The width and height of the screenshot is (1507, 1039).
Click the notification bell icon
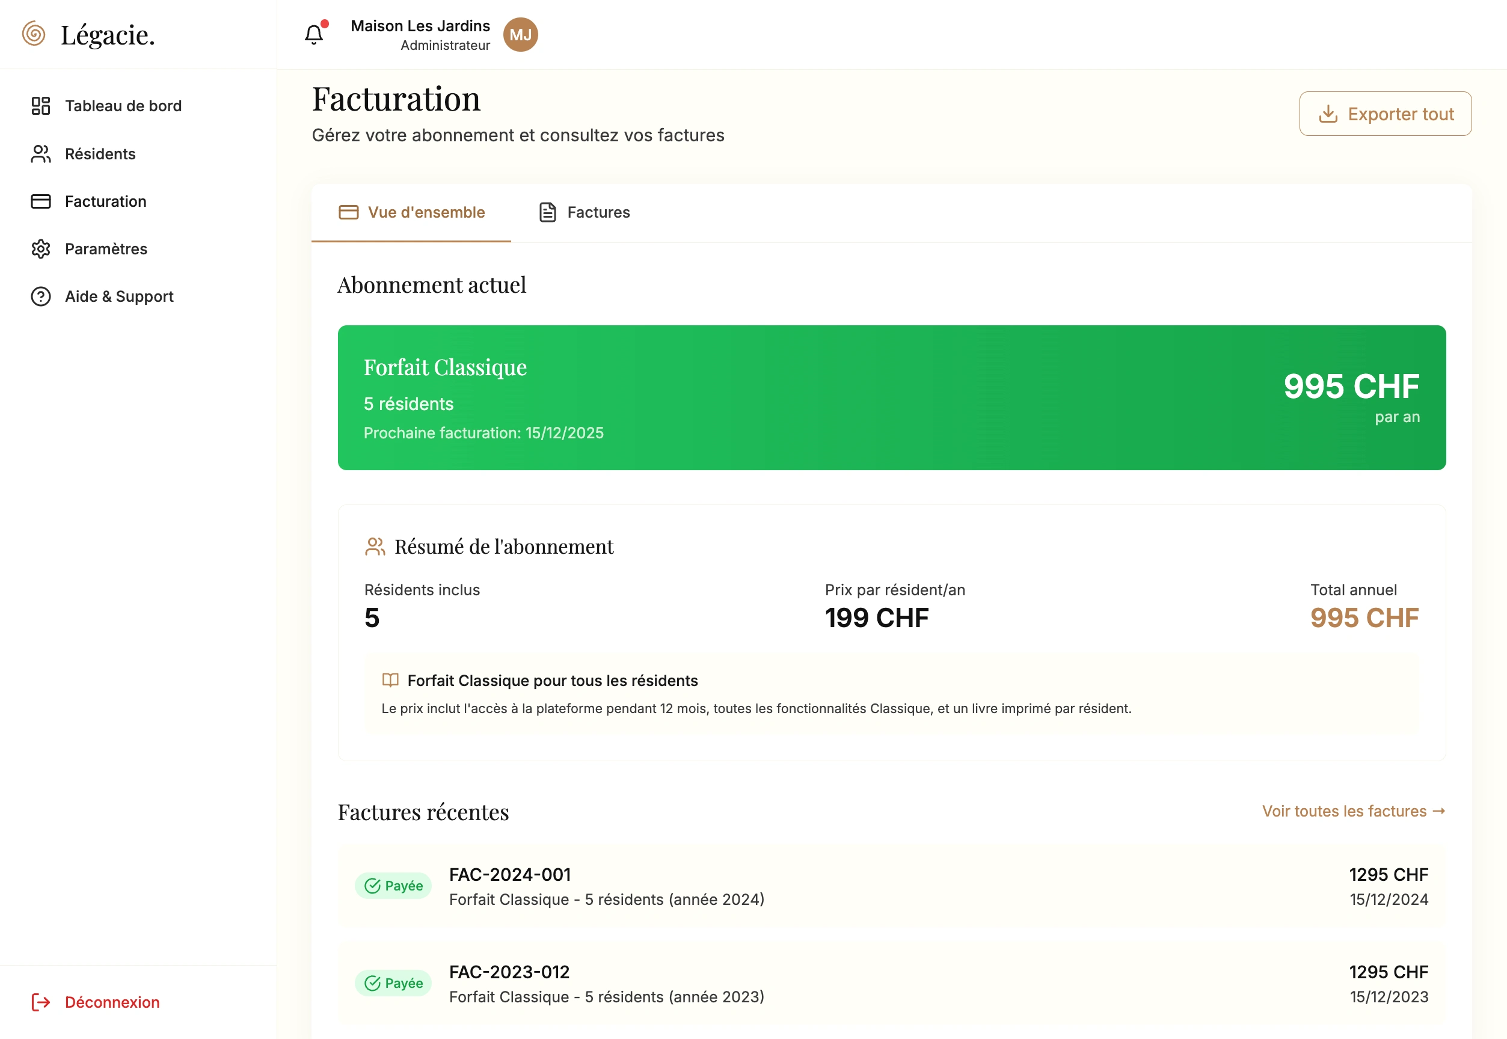(x=314, y=34)
